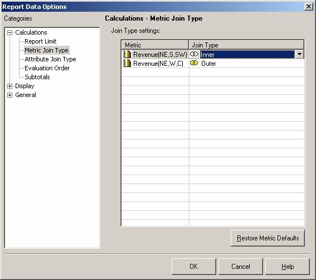Select Metric Join Type tree item
This screenshot has height=280, width=316.
click(x=47, y=50)
